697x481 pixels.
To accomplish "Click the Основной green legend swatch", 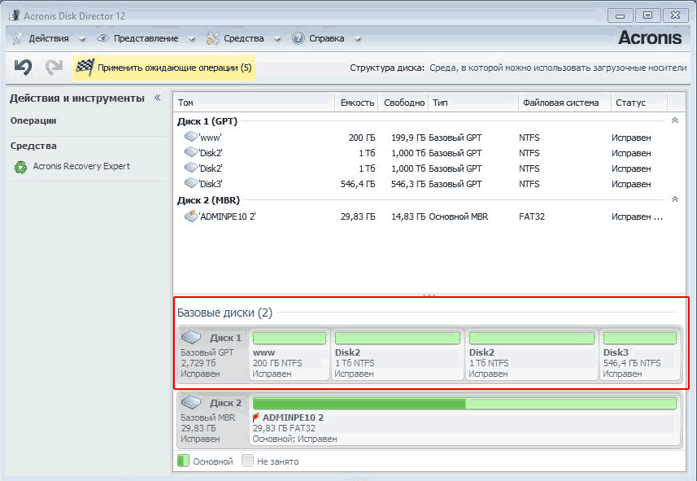I will 183,461.
